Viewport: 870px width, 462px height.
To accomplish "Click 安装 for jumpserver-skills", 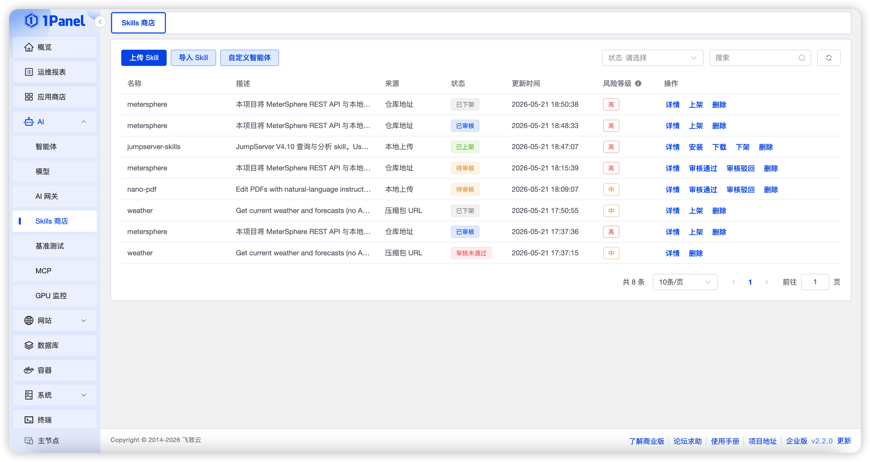I will pos(696,147).
